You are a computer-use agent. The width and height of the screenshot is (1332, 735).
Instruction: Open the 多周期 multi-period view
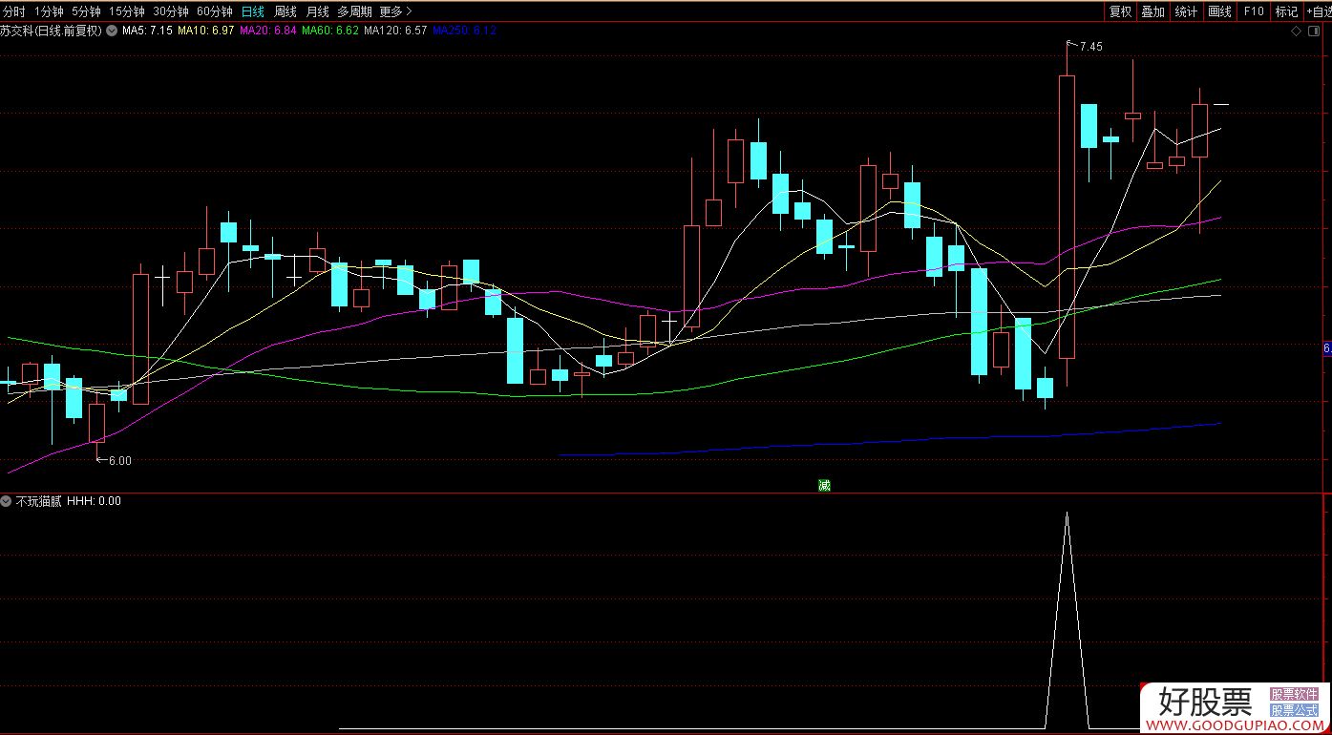[354, 11]
